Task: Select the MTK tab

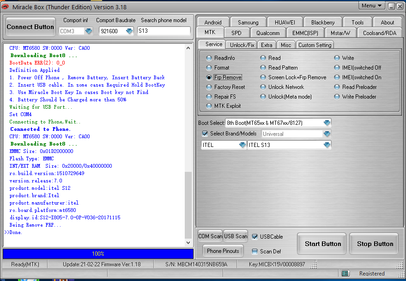Action: [210, 32]
